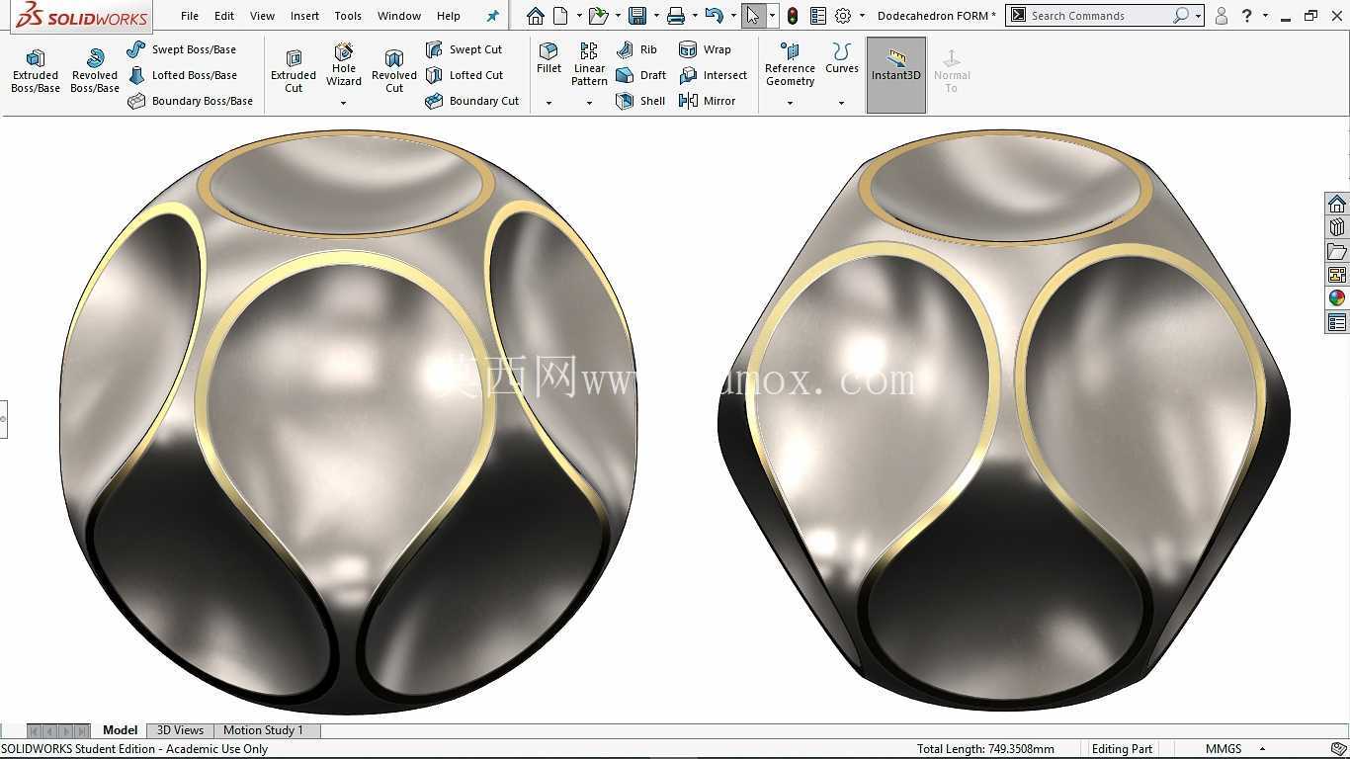
Task: Open Custom Properties task pane tab
Action: [1337, 322]
